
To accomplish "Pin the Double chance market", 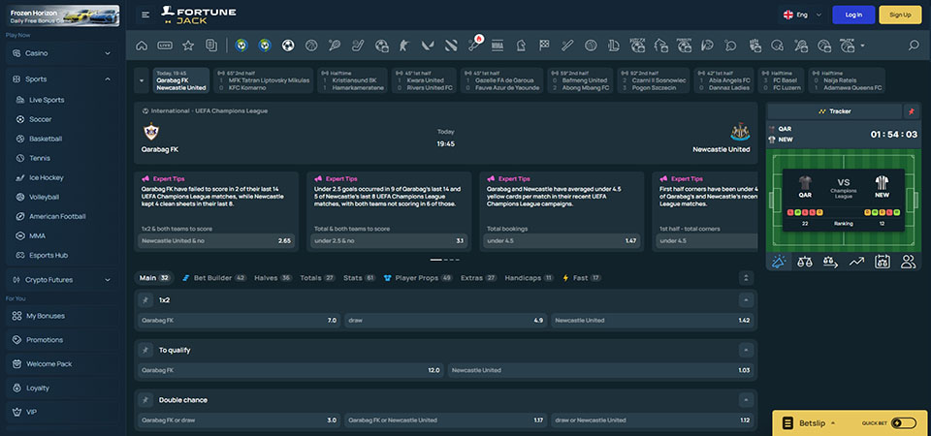I will tap(144, 400).
